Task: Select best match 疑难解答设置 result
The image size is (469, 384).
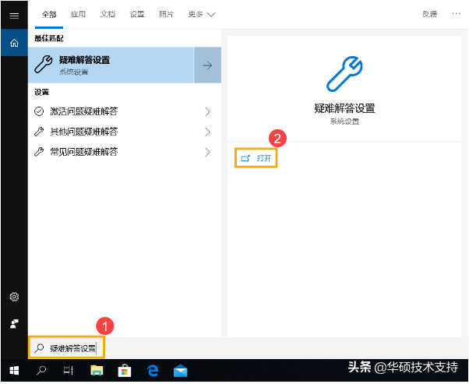Action: 111,65
